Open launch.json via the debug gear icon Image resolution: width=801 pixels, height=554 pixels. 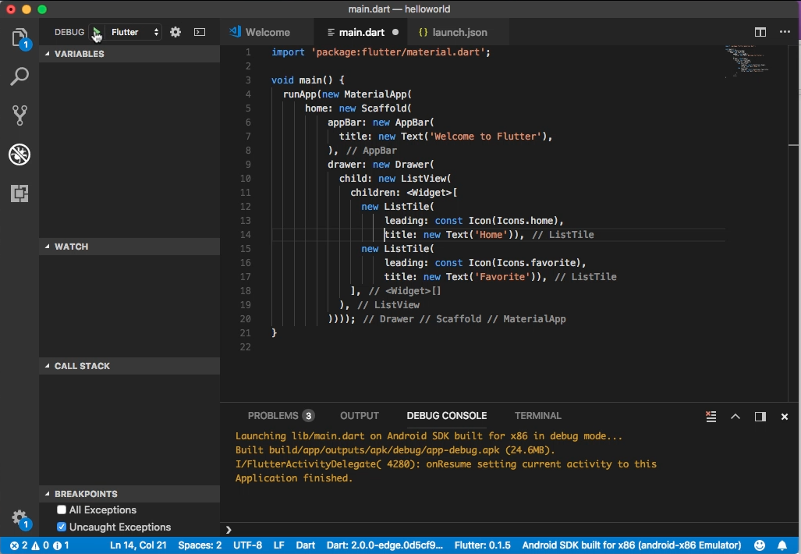[175, 32]
